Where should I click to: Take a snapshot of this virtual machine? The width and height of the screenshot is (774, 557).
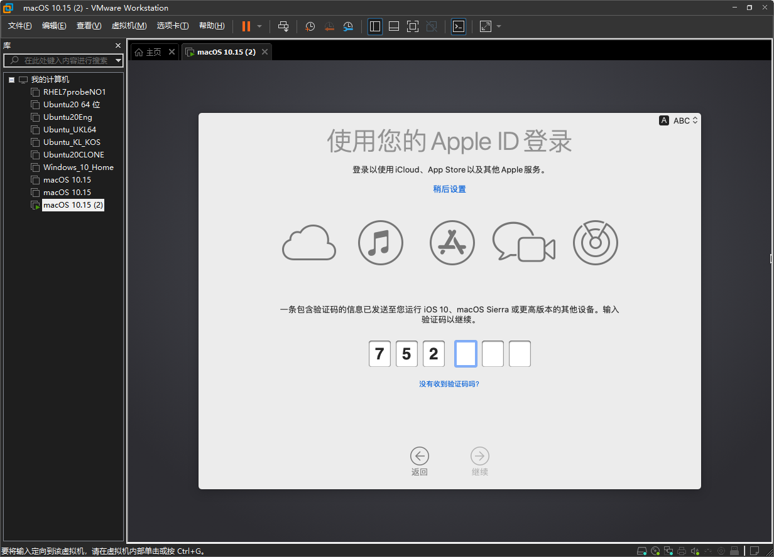[x=309, y=26]
